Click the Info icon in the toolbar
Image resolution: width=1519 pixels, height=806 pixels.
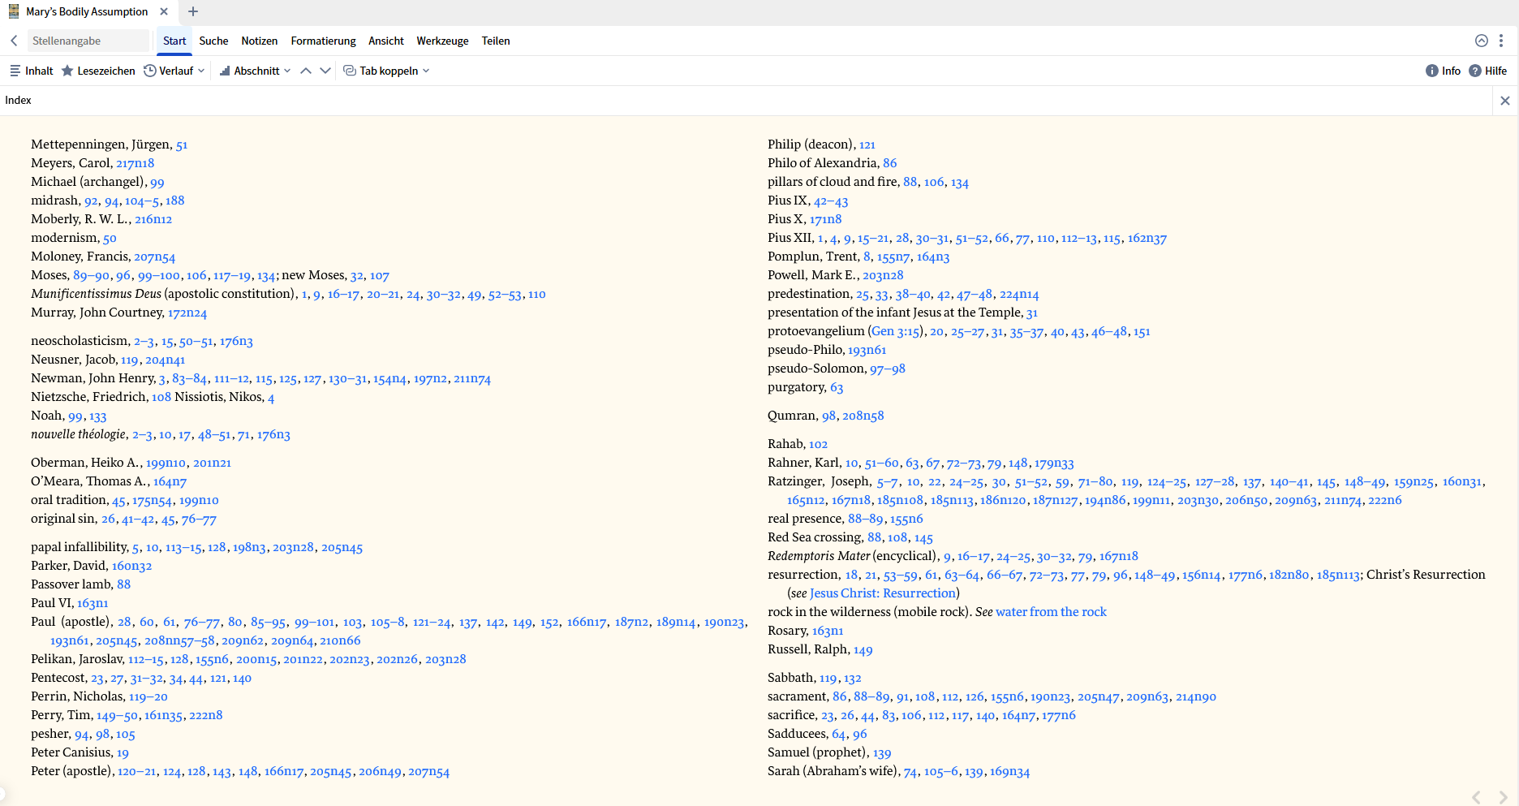pos(1431,71)
